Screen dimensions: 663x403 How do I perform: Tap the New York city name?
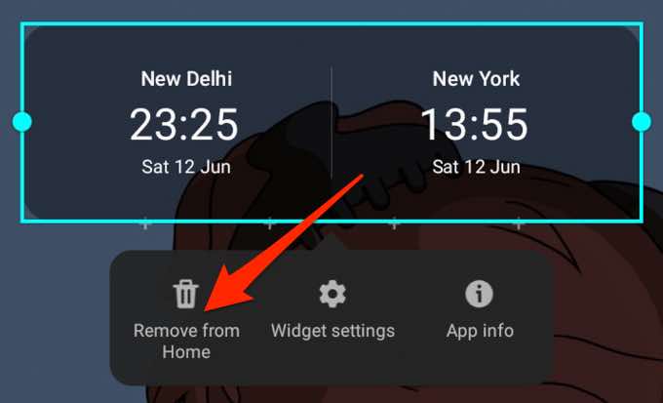(476, 79)
